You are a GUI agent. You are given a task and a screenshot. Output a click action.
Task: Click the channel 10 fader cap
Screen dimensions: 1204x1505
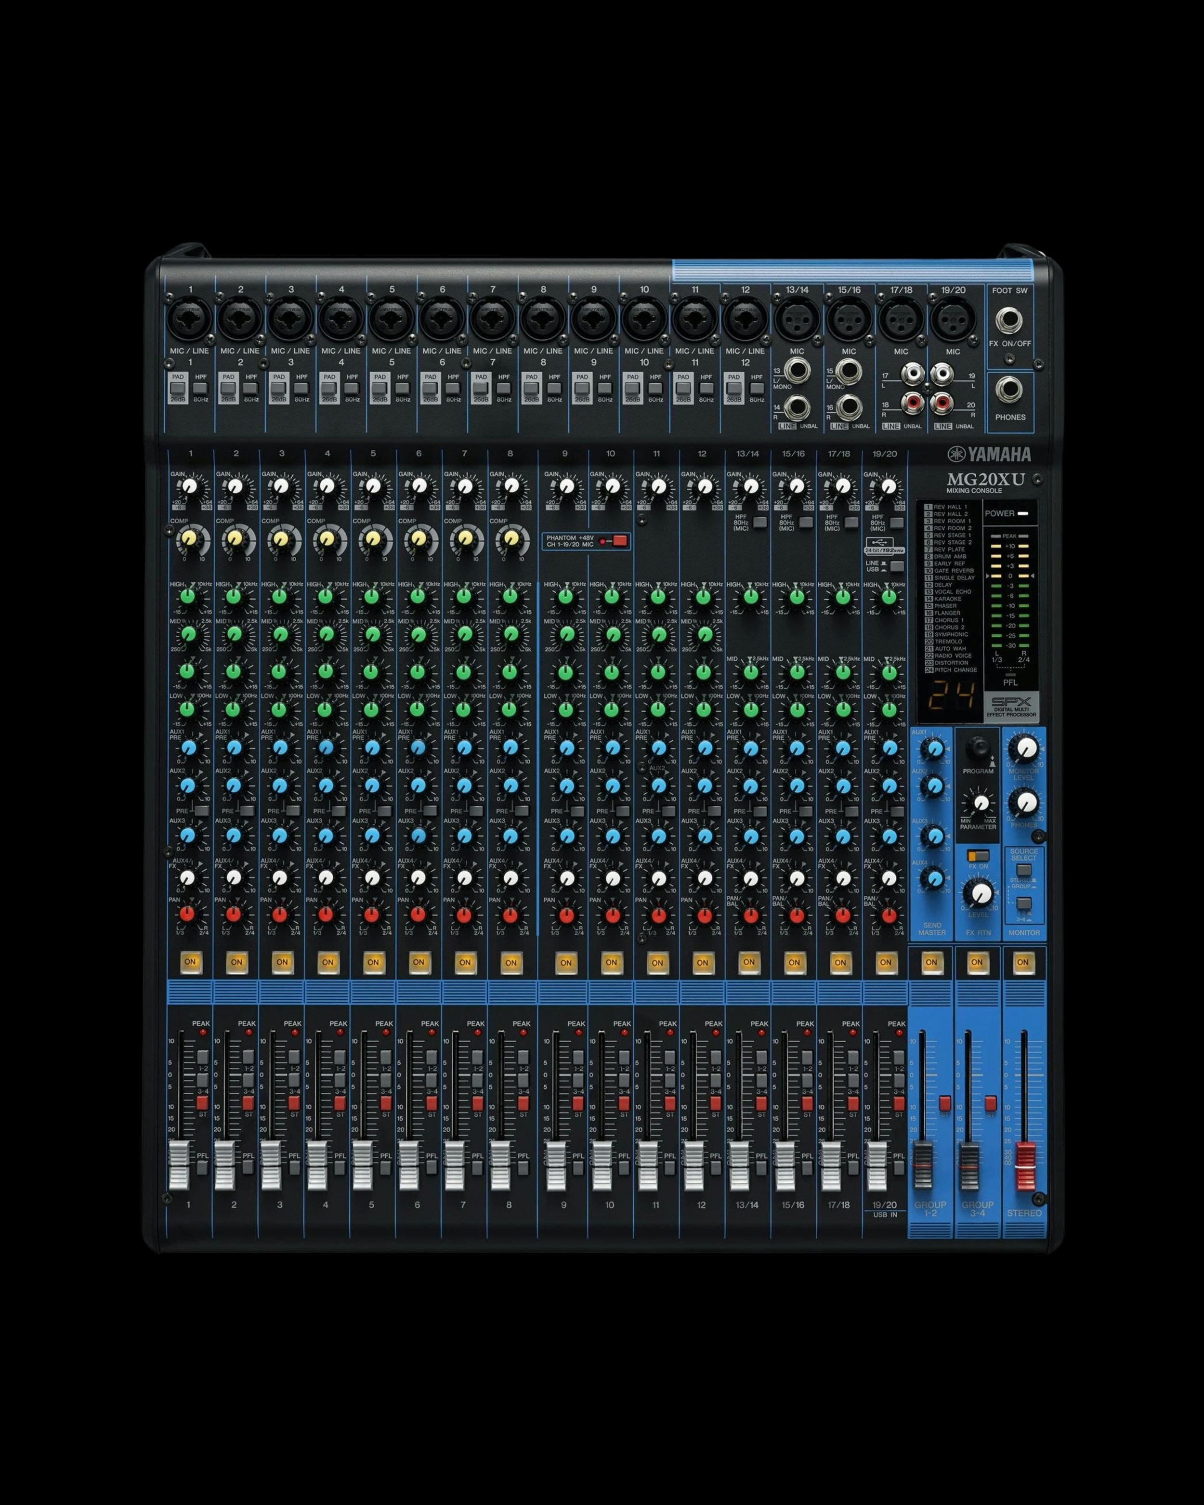[602, 1166]
